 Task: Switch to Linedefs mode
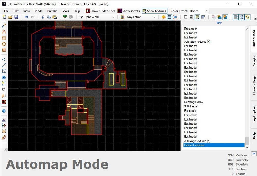4,65
